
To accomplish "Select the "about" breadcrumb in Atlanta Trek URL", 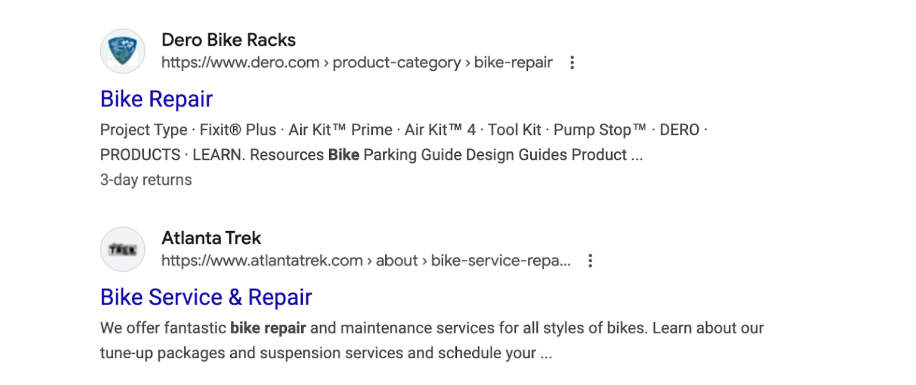I will pyautogui.click(x=397, y=260).
